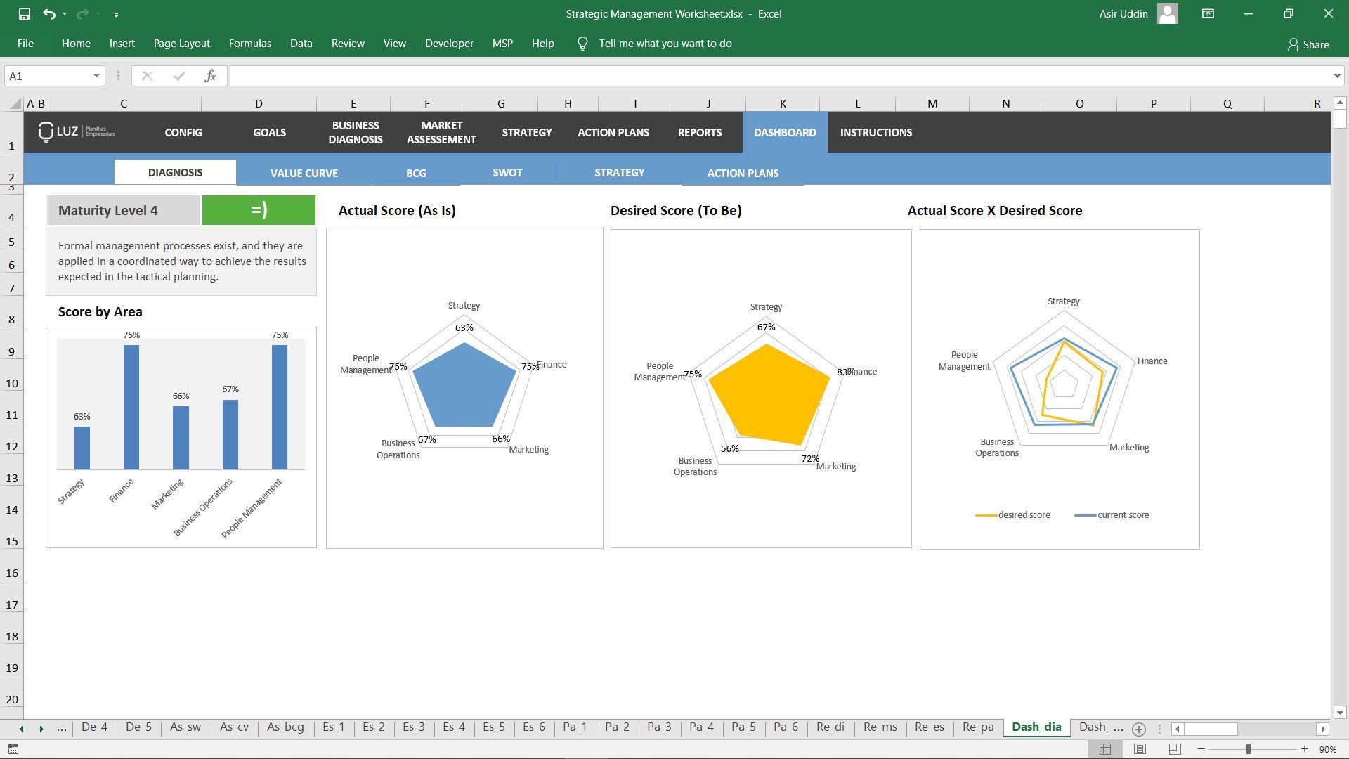This screenshot has width=1349, height=759.
Task: Select the Dash_dia sheet tab
Action: point(1036,727)
